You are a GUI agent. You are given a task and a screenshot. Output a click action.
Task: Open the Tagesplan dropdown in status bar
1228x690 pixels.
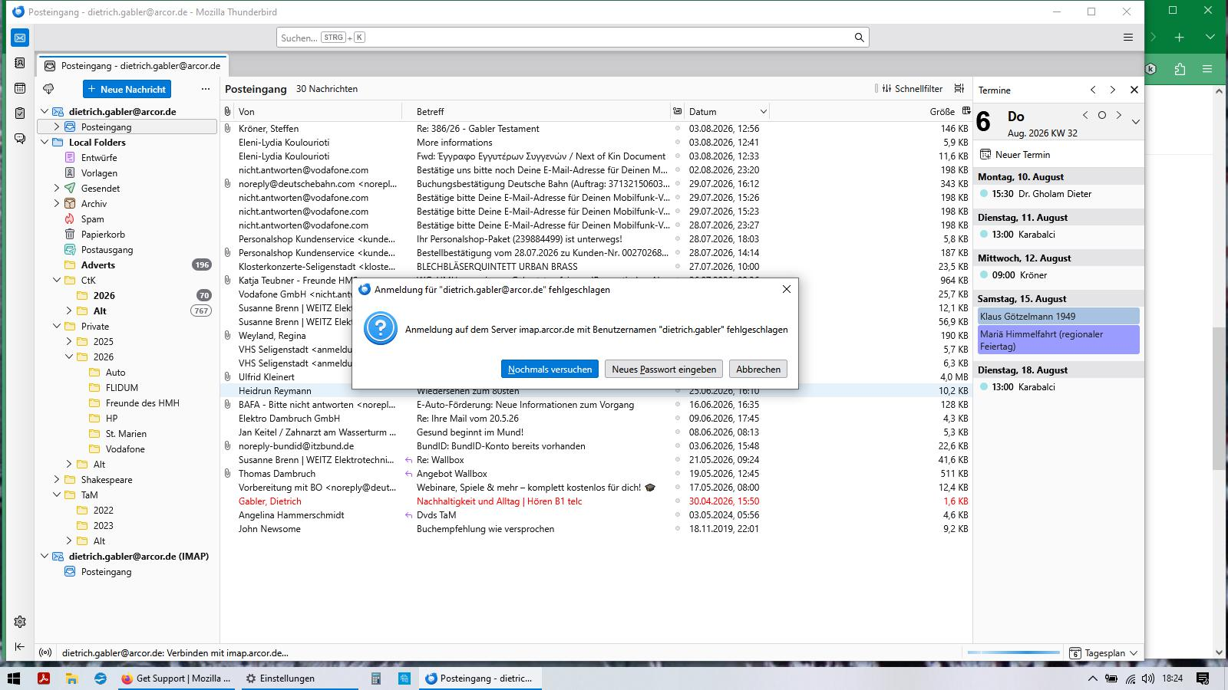click(1104, 653)
